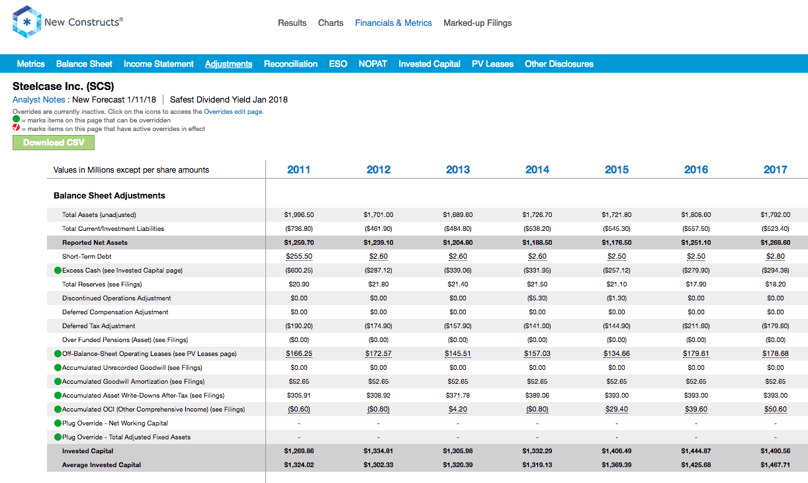Click 2017 Accumulated OCI value $50.60
Image resolution: width=808 pixels, height=483 pixels.
pyautogui.click(x=776, y=409)
